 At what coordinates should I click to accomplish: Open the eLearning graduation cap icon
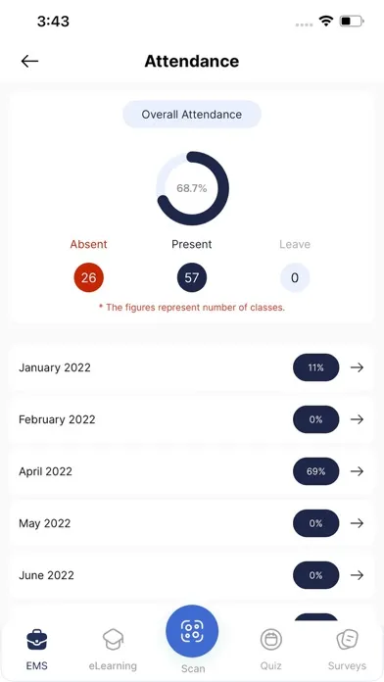tap(113, 640)
